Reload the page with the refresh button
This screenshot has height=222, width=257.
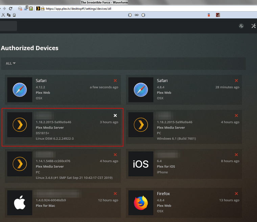[x=11, y=8]
